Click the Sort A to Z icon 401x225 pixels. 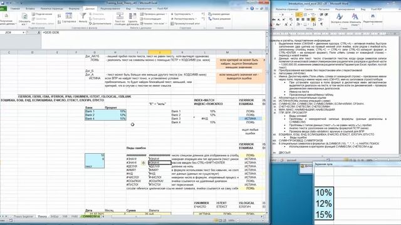[x=59, y=16]
